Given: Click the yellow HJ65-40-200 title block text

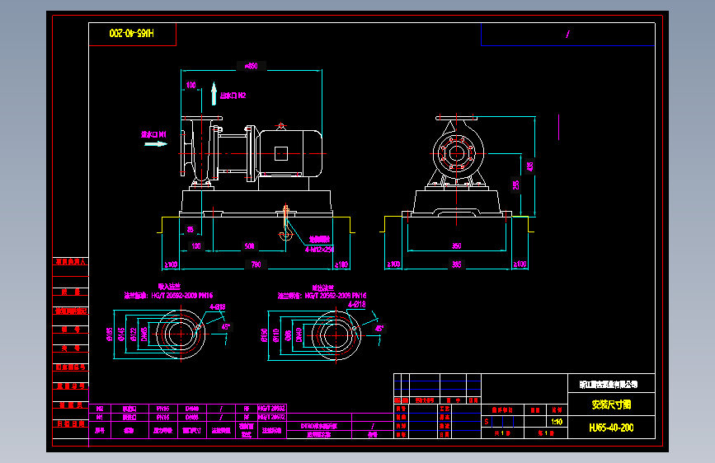Looking at the screenshot, I should point(611,428).
